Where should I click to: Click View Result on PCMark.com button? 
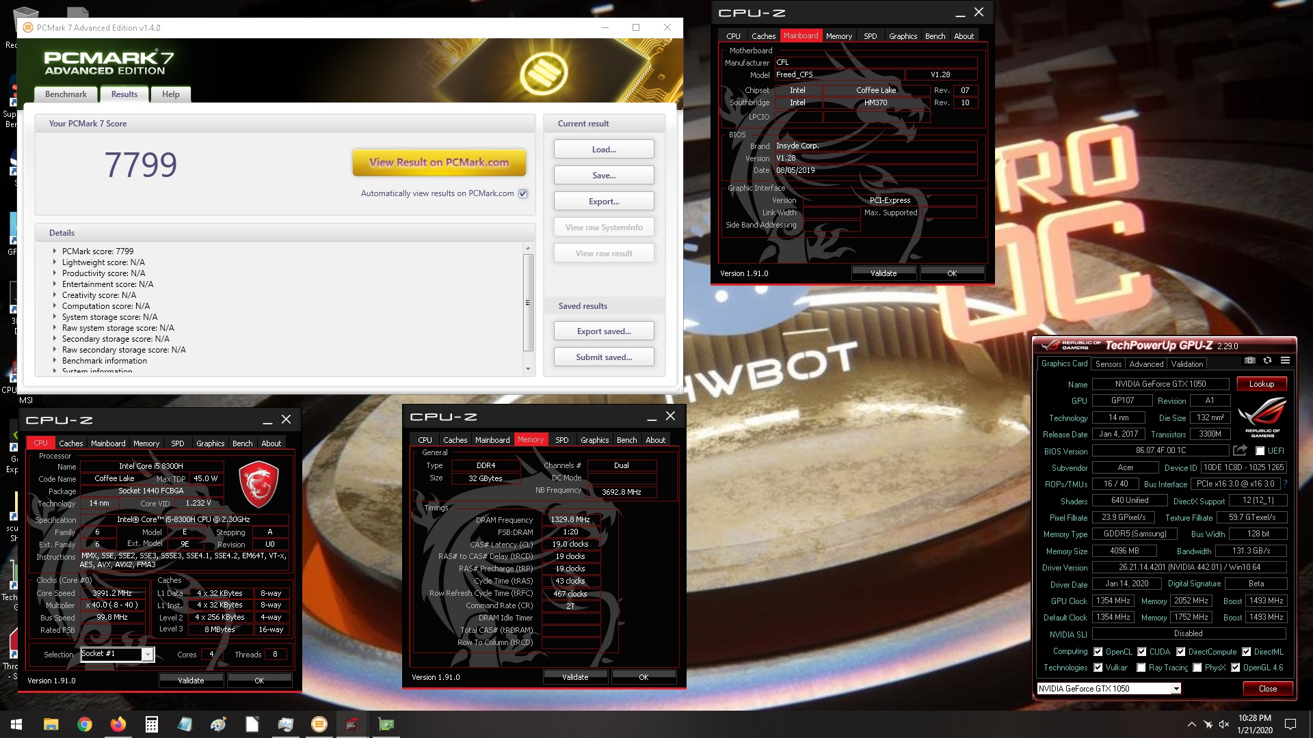439,163
